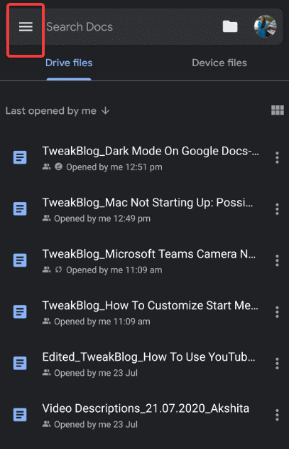Click the doc icon beside Mac Not Starting file

pyautogui.click(x=20, y=208)
